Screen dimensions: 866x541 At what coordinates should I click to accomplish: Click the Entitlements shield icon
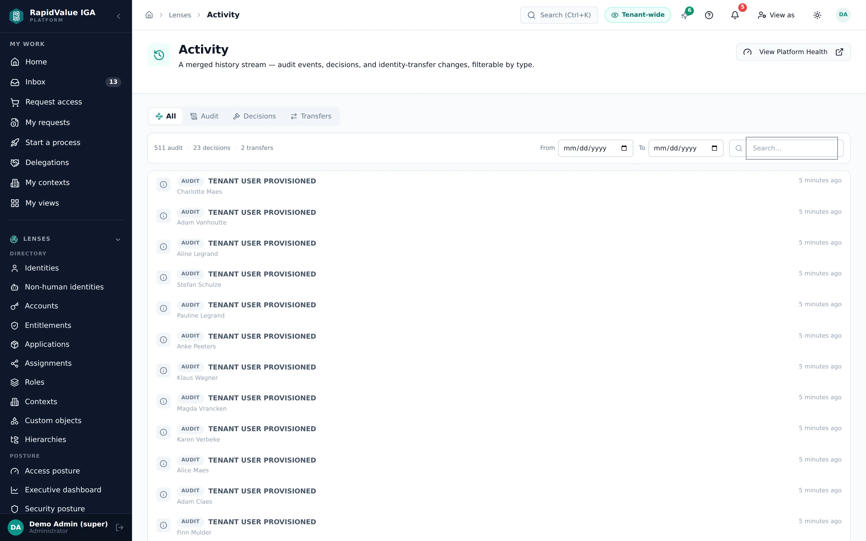click(15, 326)
